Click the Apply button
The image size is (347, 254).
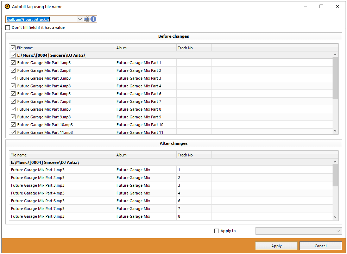276,246
